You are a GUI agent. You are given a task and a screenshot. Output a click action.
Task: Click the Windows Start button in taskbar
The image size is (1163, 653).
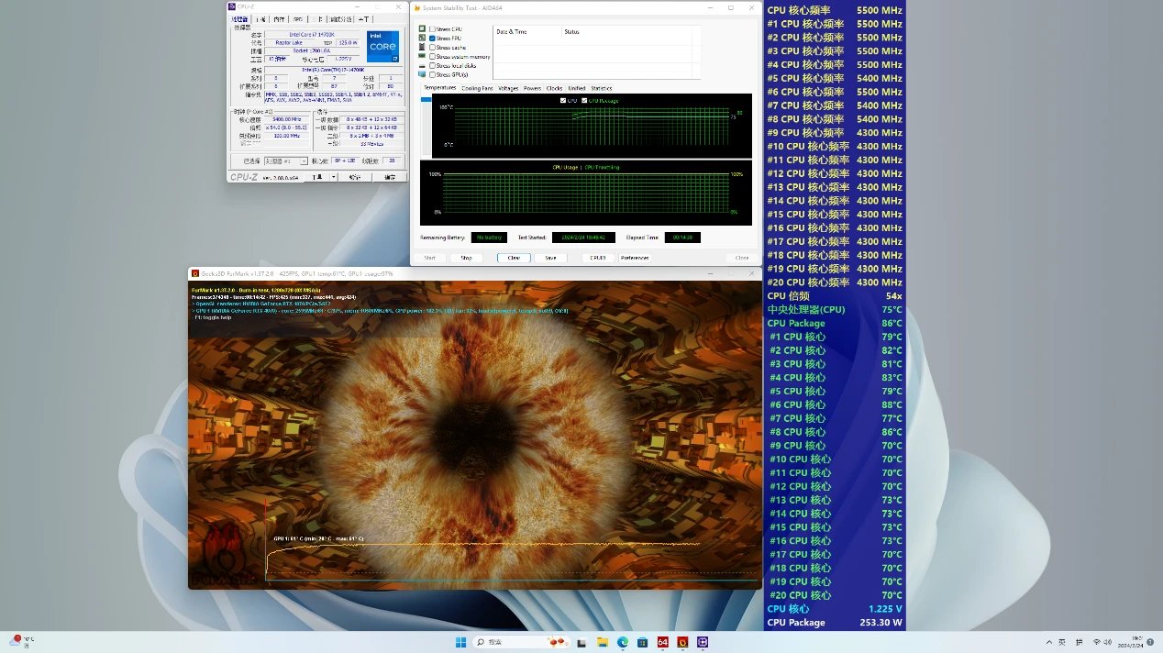[461, 642]
